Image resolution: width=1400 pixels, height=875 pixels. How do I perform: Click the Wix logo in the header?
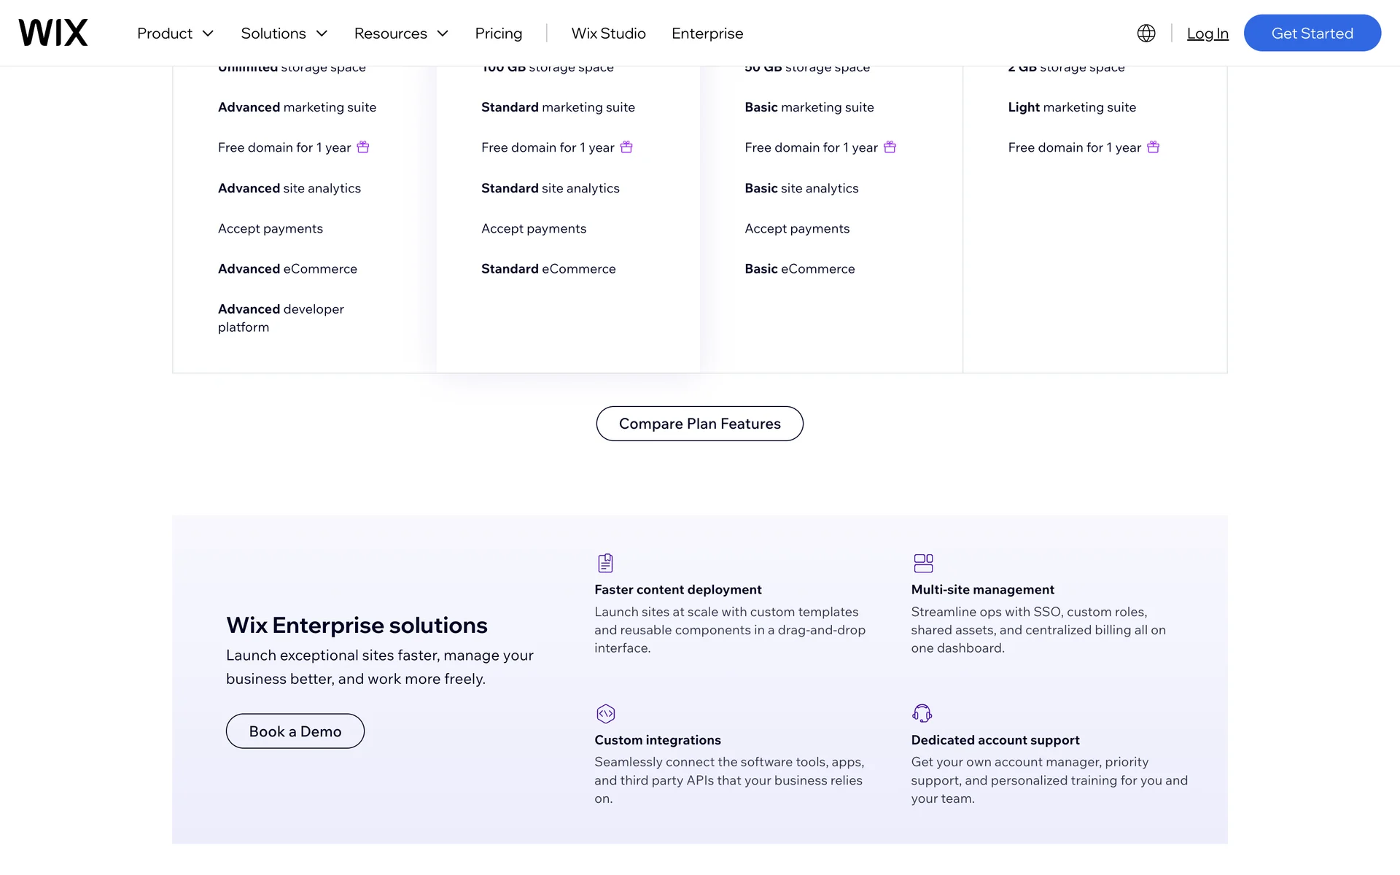click(x=53, y=33)
